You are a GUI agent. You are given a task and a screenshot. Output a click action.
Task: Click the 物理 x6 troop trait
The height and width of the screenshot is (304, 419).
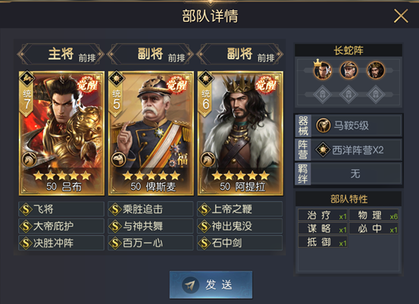coord(374,215)
